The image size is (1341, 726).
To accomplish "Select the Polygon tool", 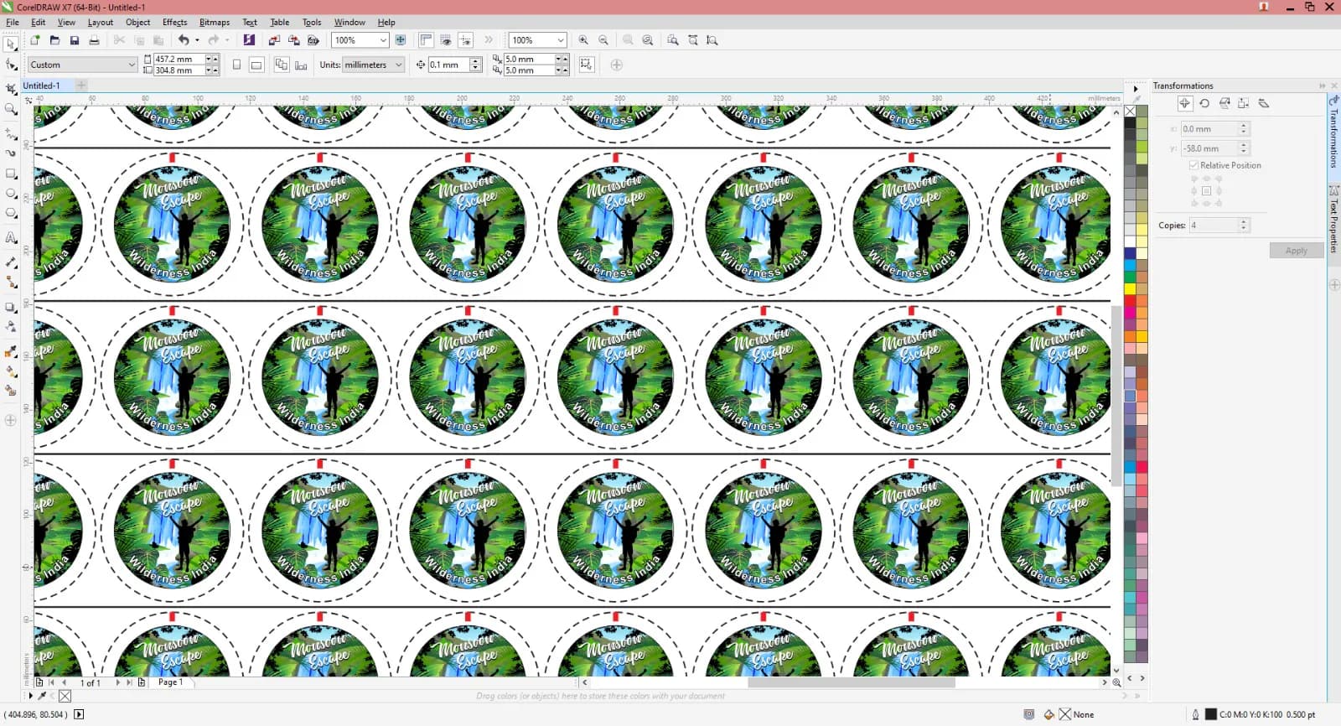I will point(11,214).
